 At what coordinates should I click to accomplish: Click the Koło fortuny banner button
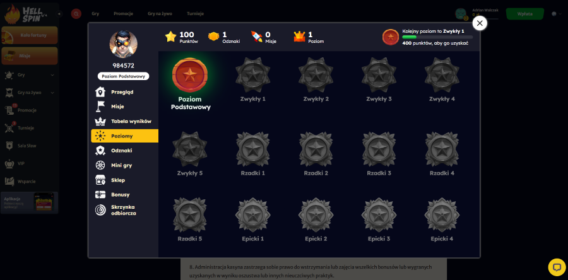(x=30, y=35)
